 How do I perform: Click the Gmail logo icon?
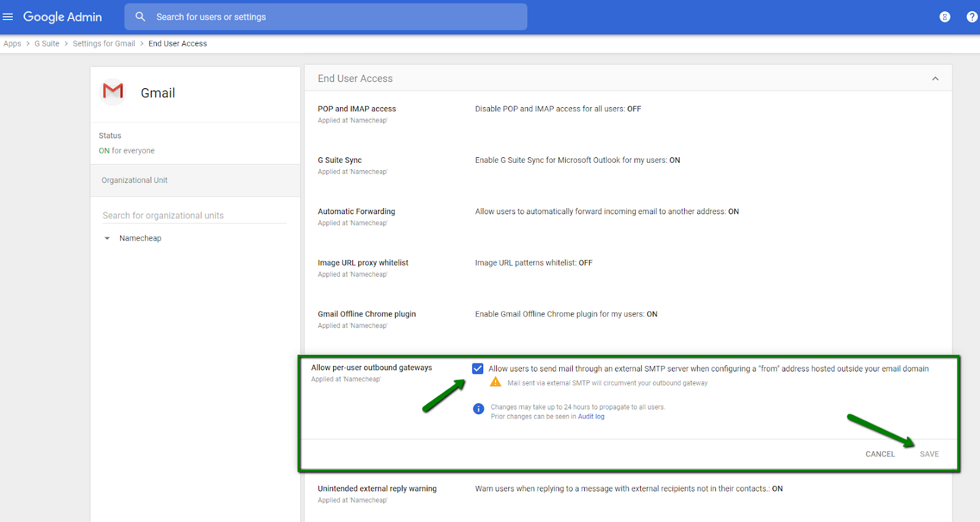(113, 92)
